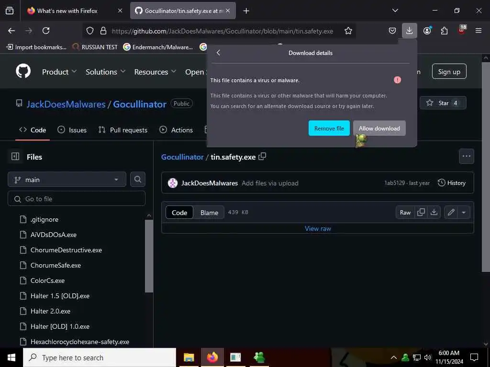
Task: Switch to the Pull requests tab
Action: pyautogui.click(x=123, y=130)
